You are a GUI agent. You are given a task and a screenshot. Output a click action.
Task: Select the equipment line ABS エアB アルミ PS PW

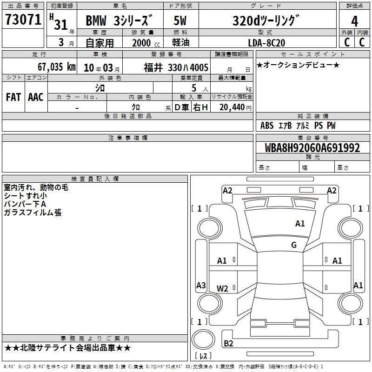point(298,126)
